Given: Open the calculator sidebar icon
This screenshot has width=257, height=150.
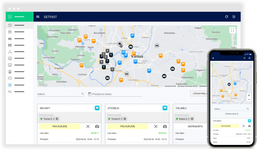Looking at the screenshot, I should click(x=10, y=32).
